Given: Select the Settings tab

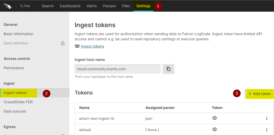Looking at the screenshot, I should coord(143,6).
